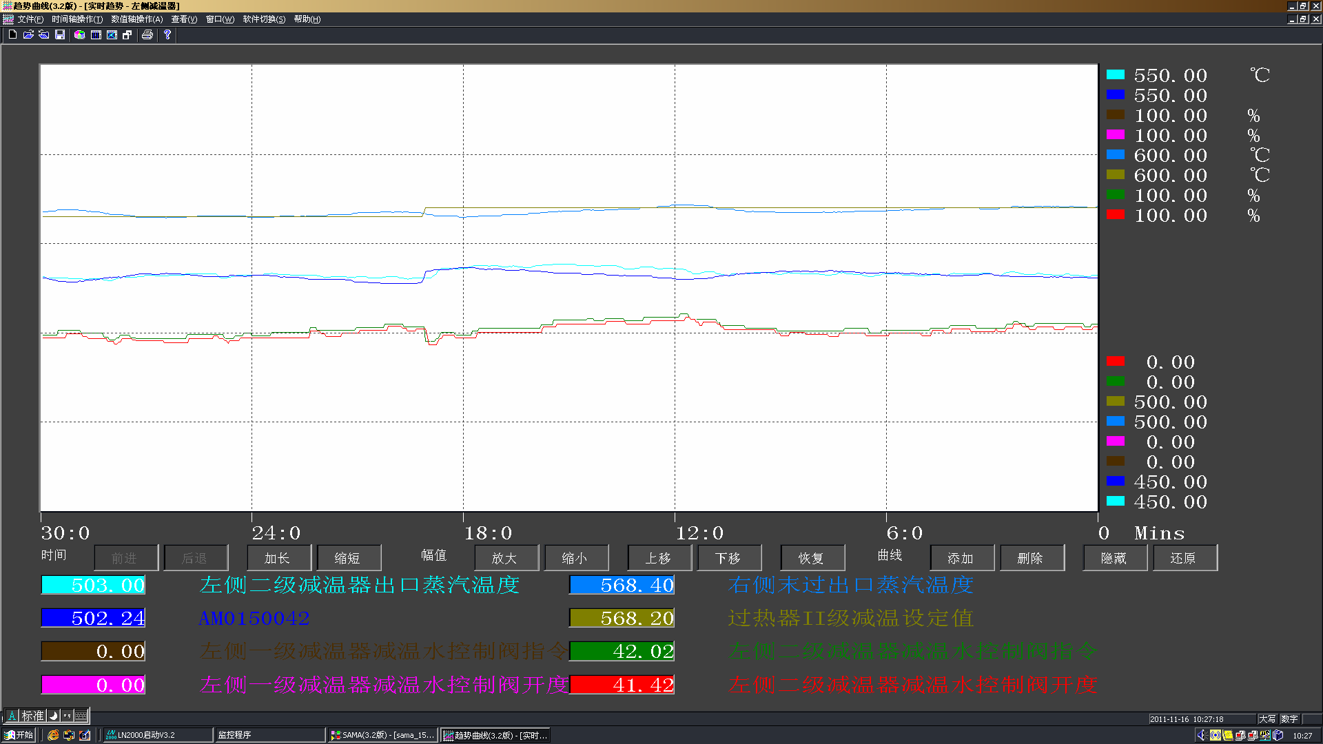Open the 时间轴操作(T) menu
1323x744 pixels.
coord(77,19)
